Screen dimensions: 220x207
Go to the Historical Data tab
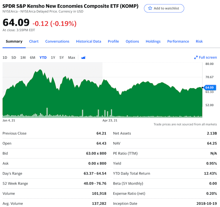point(89,42)
